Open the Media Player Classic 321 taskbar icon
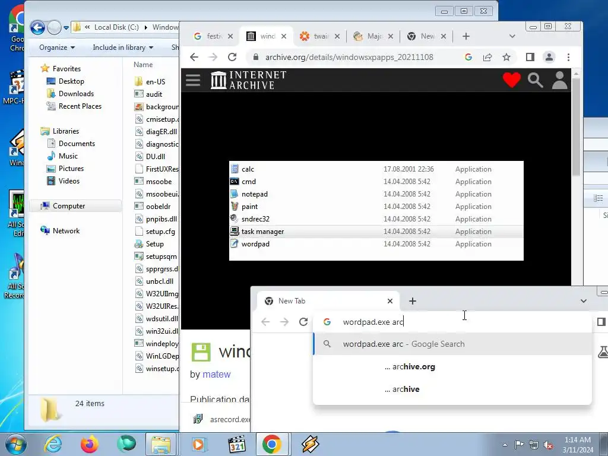 click(237, 444)
